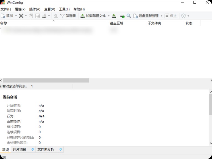Click the magnifier analyze icon
This screenshot has width=212, height=159.
pos(129,16)
